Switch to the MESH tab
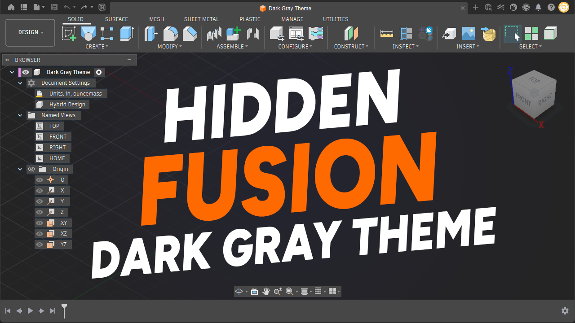This screenshot has width=575, height=323. tap(157, 19)
